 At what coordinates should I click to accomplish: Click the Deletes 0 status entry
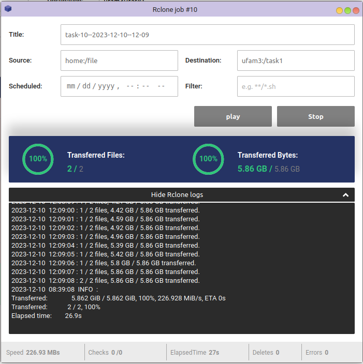[x=266, y=353]
